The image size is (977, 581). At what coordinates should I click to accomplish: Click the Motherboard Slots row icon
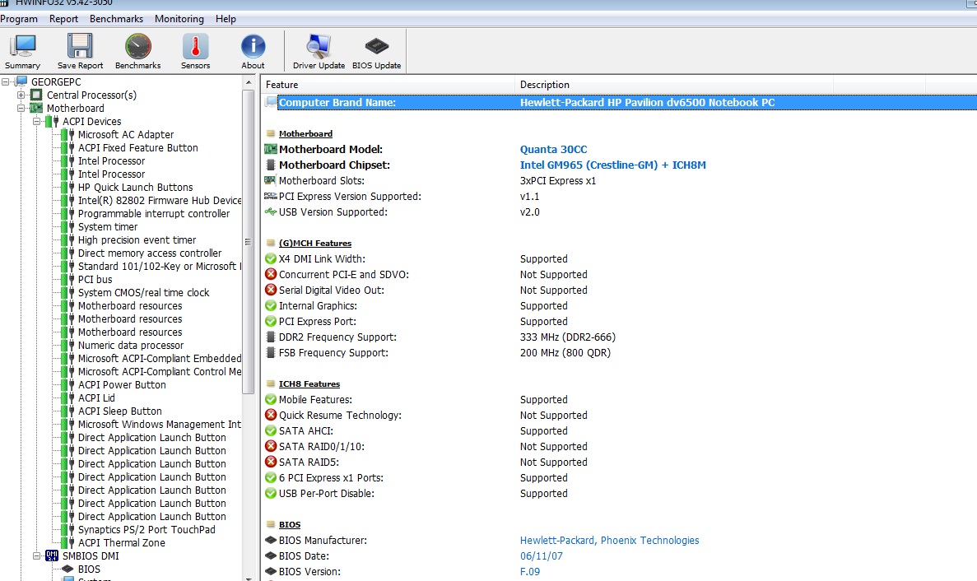271,180
